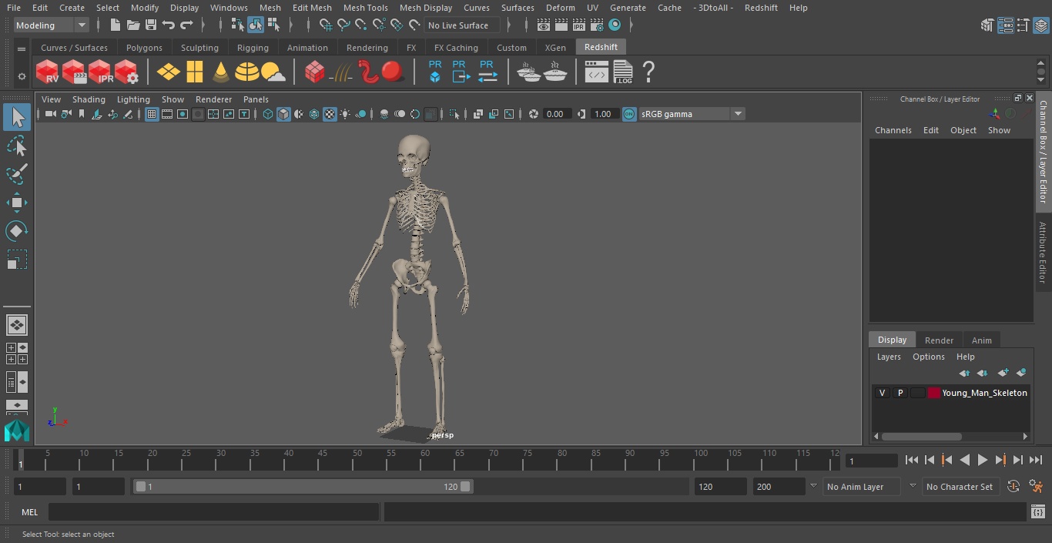Select the Young_Man_Skeleton layer name

984,393
